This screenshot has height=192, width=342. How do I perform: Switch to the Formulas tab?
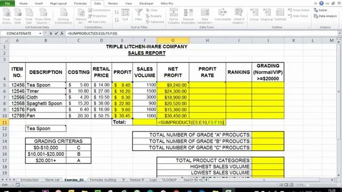80,4
